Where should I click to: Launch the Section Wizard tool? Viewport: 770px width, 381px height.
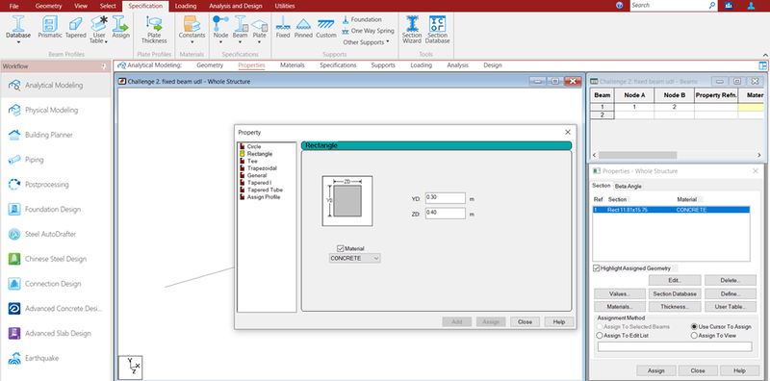point(412,30)
